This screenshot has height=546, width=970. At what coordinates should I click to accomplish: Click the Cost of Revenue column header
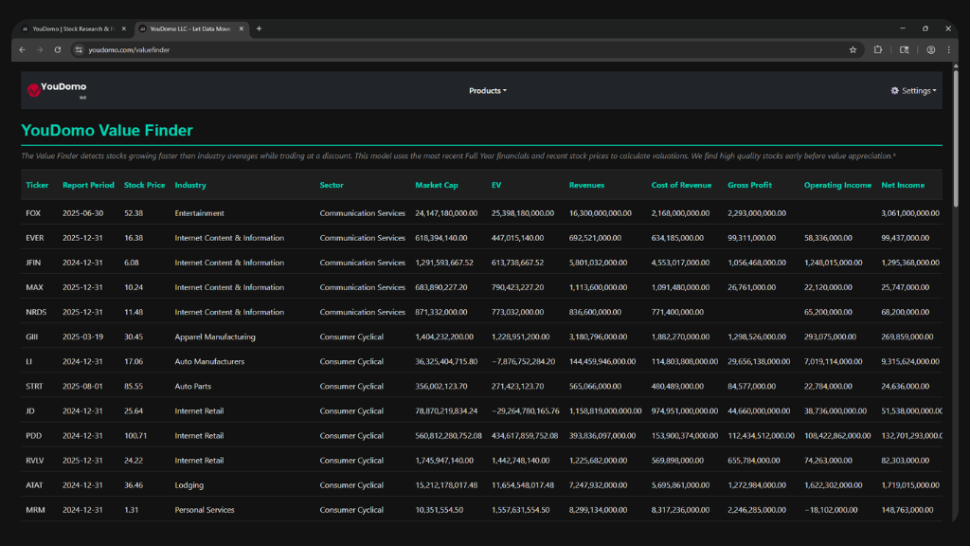click(x=681, y=185)
